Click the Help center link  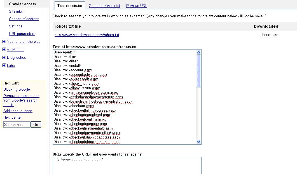pyautogui.click(x=13, y=117)
